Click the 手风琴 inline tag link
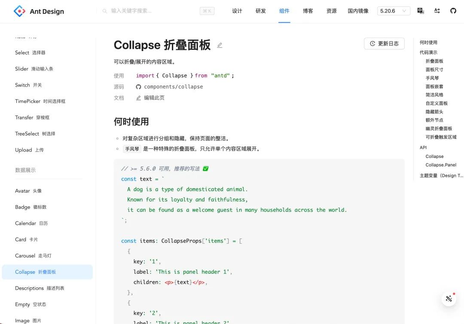The width and height of the screenshot is (464, 324). click(132, 149)
